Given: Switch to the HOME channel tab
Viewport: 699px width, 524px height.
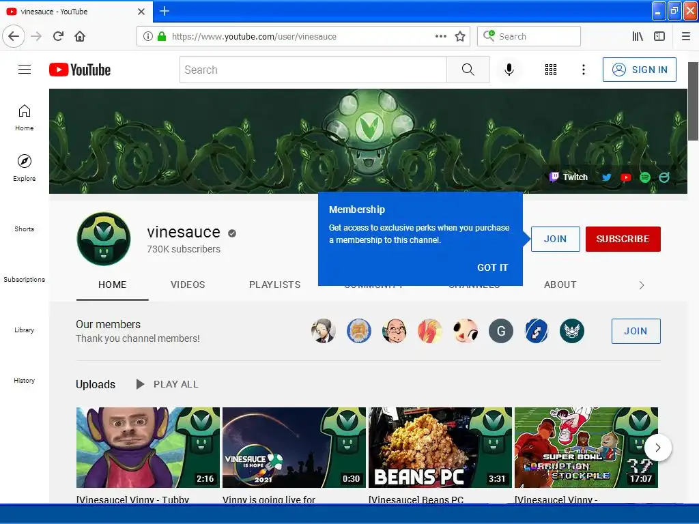Looking at the screenshot, I should click(x=113, y=285).
